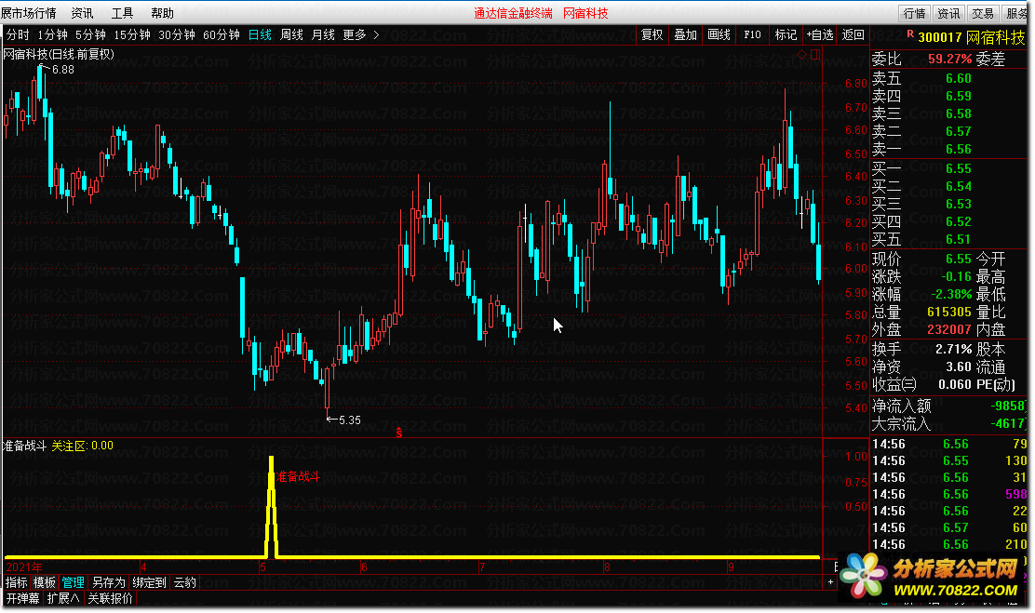Add stock via +自选 button

pos(820,35)
